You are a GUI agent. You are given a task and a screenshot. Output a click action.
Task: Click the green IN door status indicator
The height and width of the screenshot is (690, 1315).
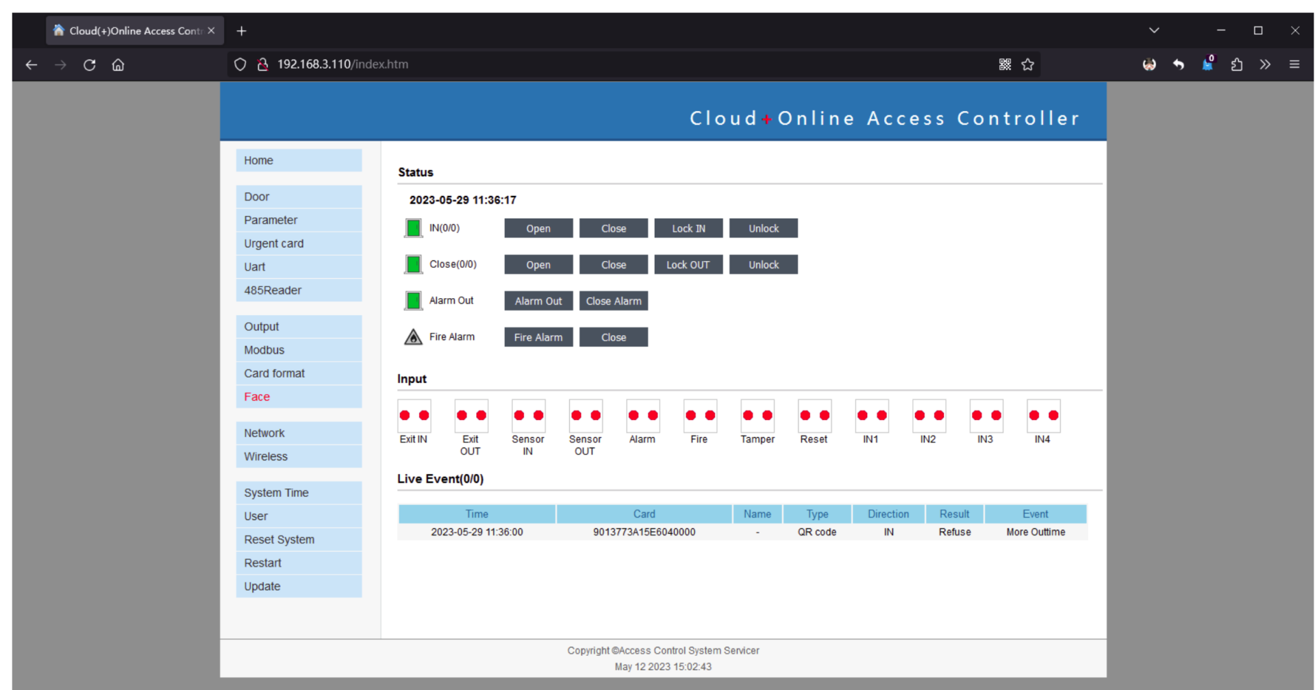coord(413,228)
